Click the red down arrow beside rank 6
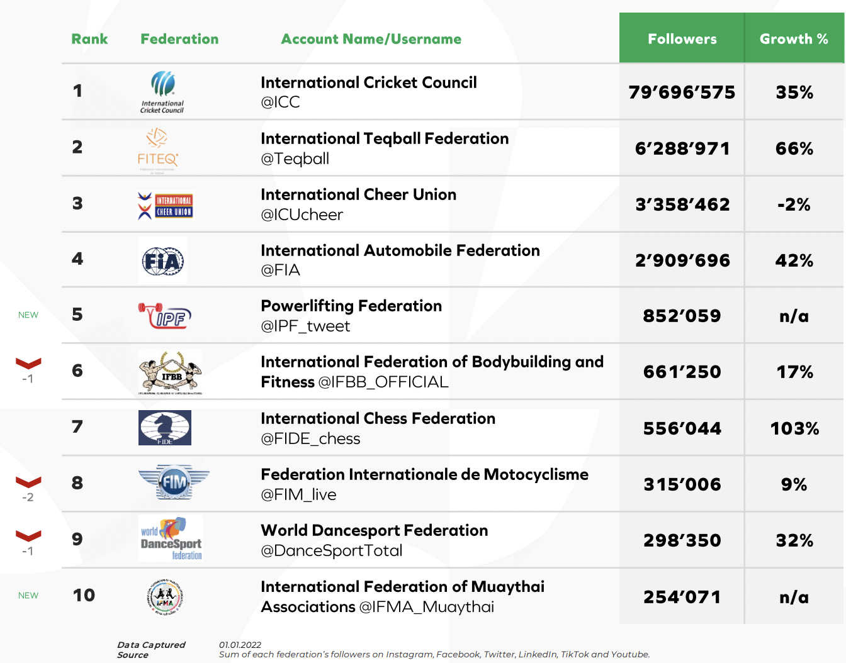This screenshot has width=846, height=663. tap(28, 364)
